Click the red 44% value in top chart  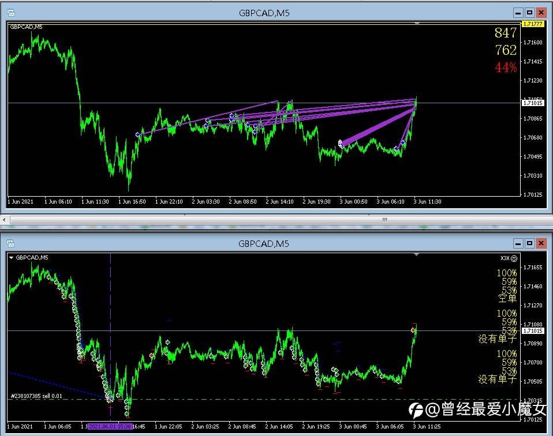(506, 67)
